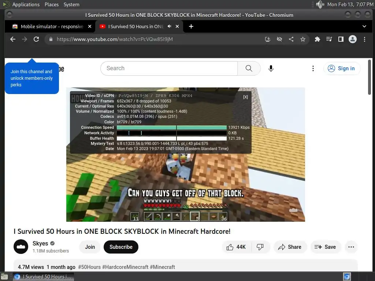Click the Connection Speed green bar
This screenshot has width=375, height=281.
(172, 127)
